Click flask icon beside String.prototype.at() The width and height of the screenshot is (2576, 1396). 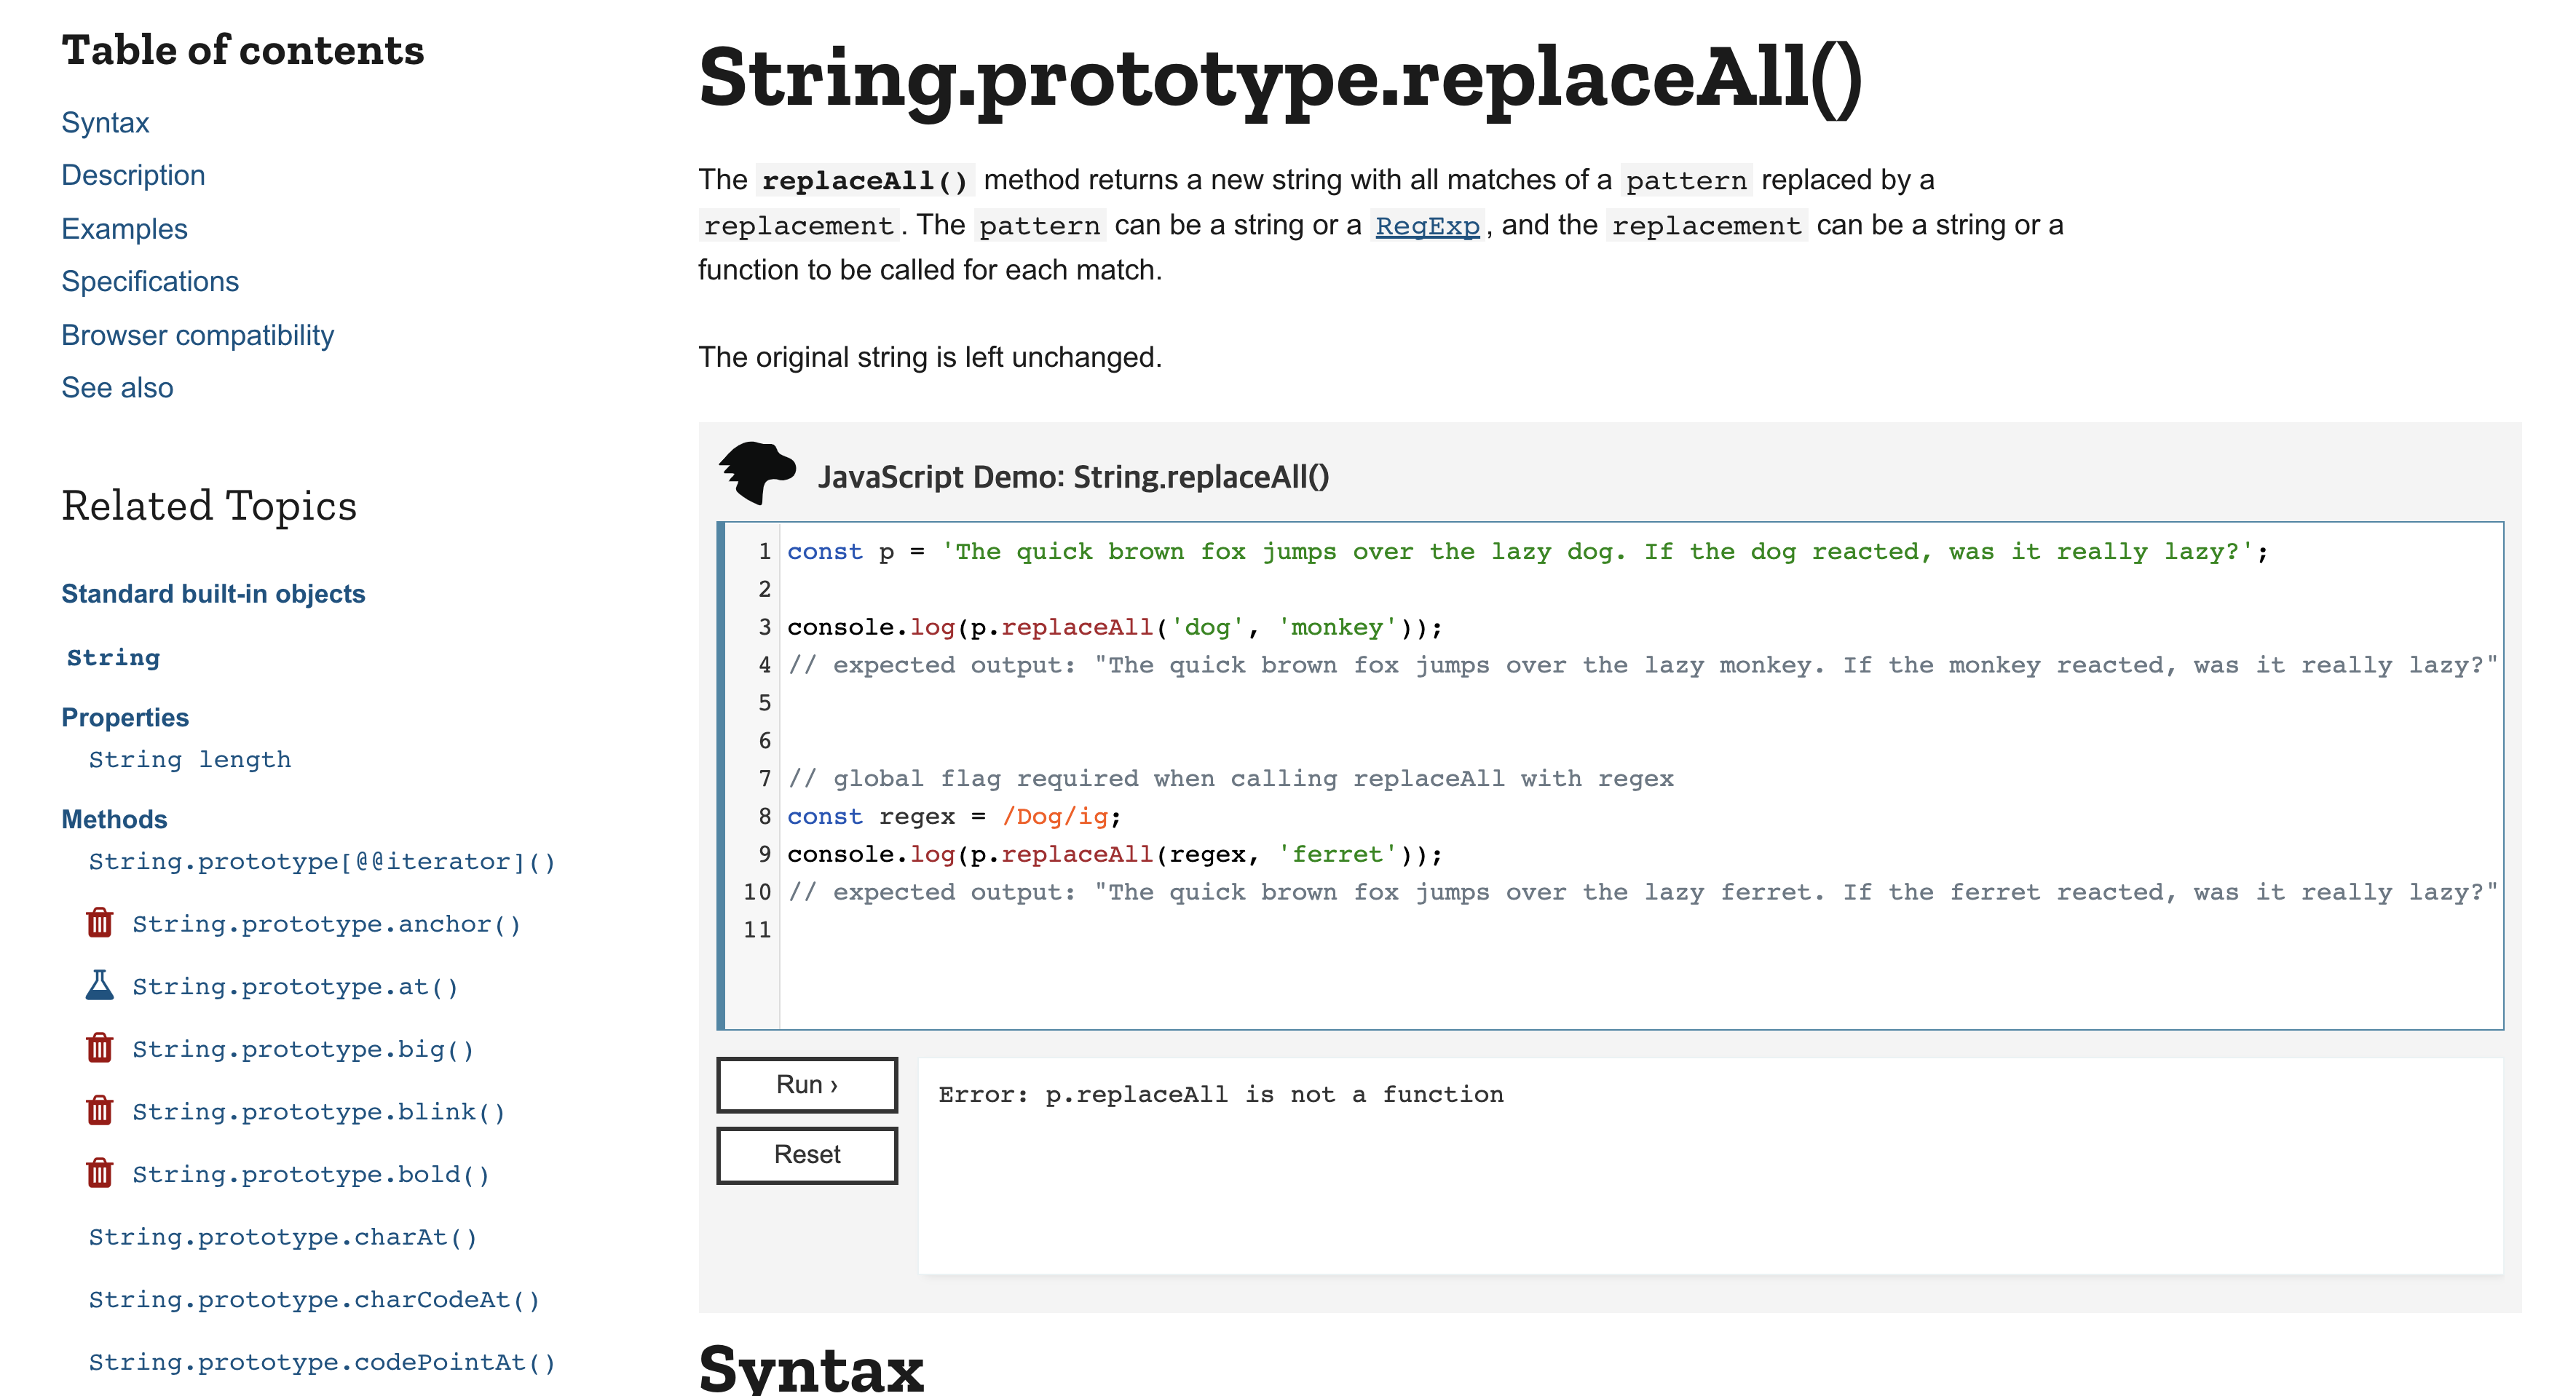100,986
